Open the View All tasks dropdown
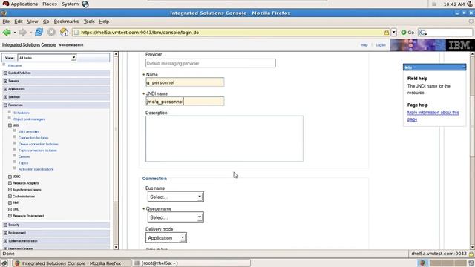The height and width of the screenshot is (267, 475). coord(47,58)
